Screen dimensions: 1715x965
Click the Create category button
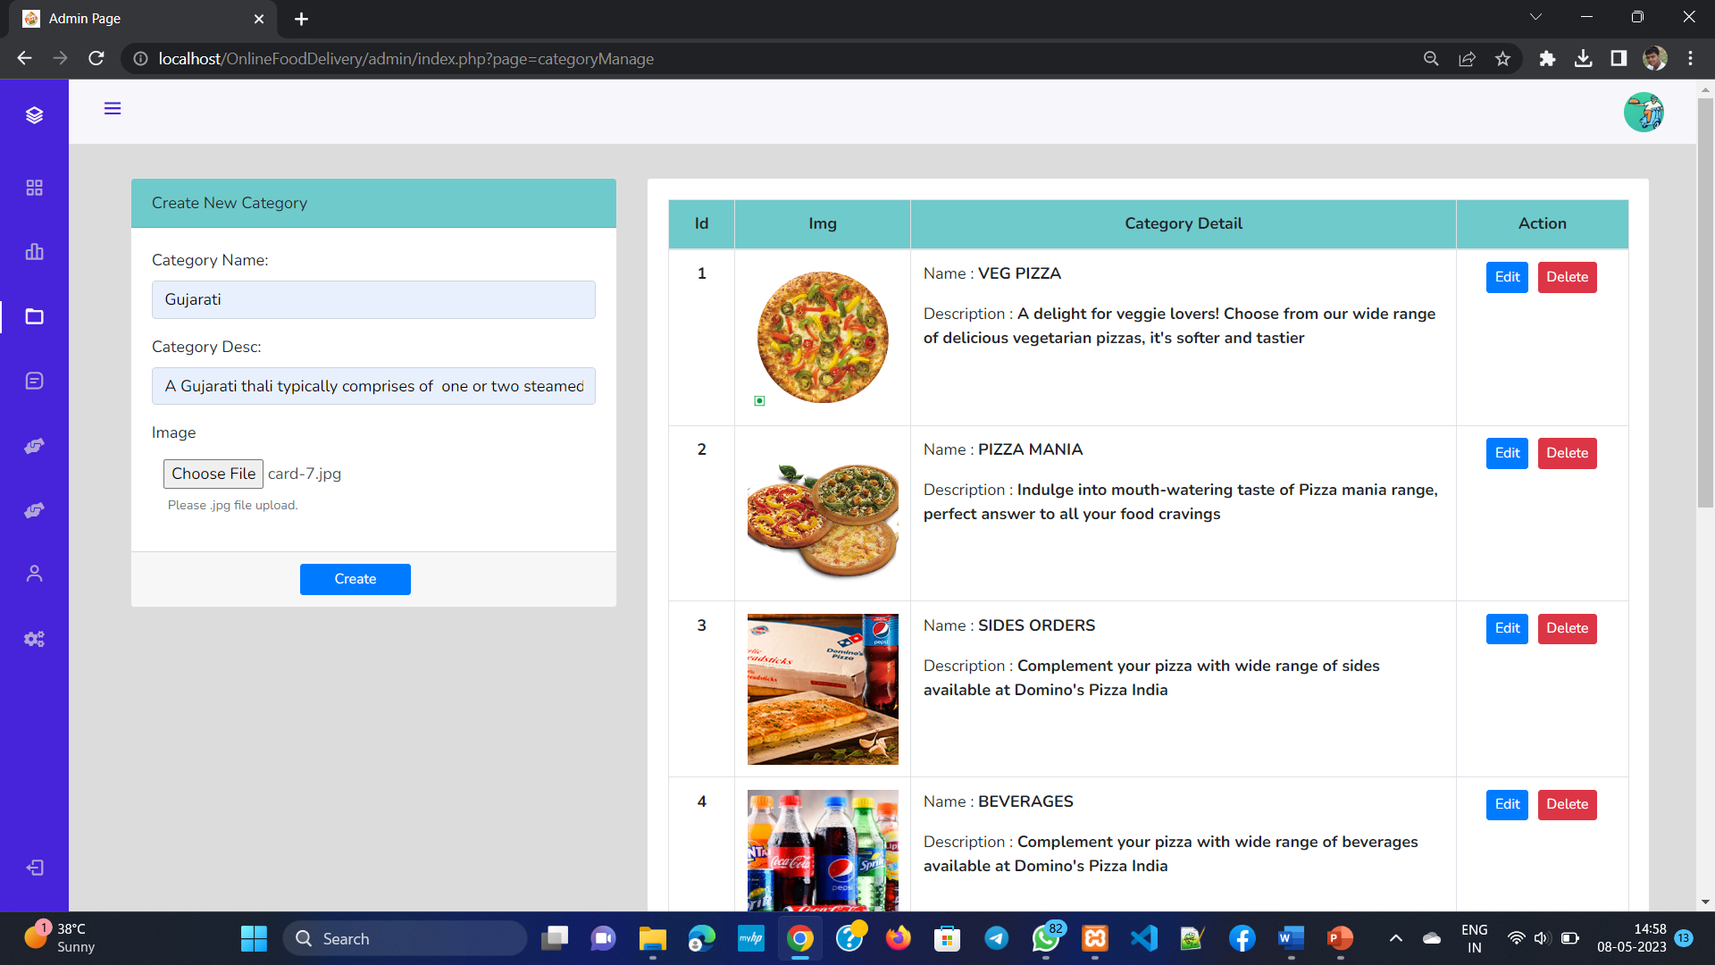356,579
